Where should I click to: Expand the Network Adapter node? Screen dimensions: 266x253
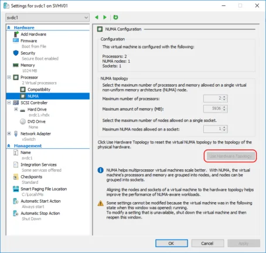coord(9,134)
